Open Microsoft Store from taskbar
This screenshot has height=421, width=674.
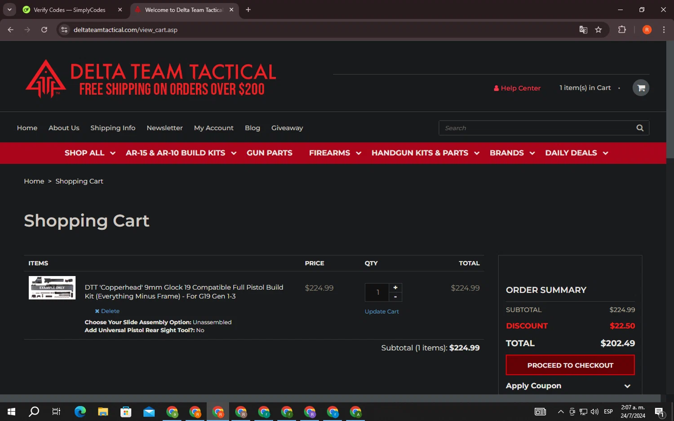pos(126,412)
